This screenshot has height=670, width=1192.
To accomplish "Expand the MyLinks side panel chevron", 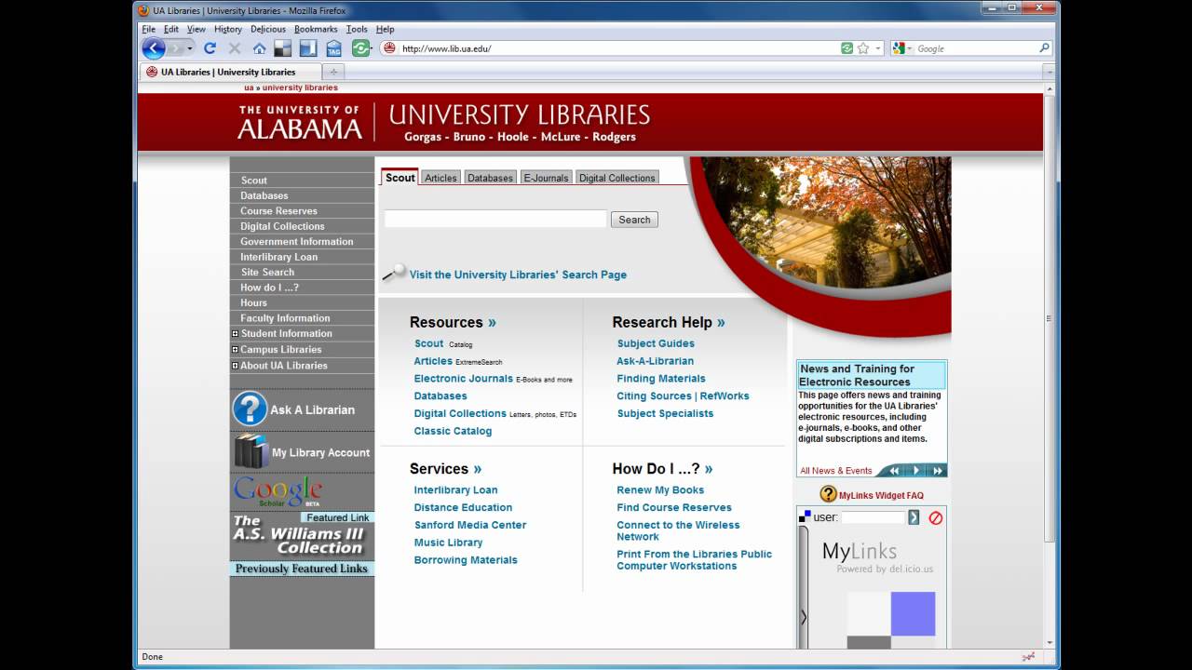I will [803, 616].
